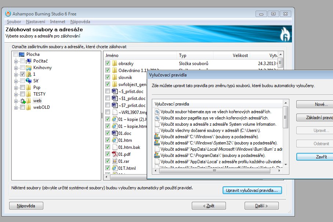Check the TESTY folder checkbox

pyautogui.click(x=23, y=94)
